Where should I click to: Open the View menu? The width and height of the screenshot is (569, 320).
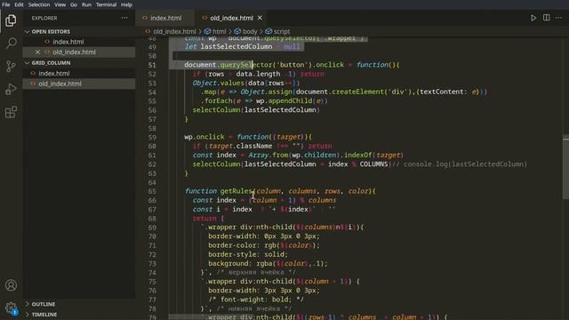coord(60,4)
